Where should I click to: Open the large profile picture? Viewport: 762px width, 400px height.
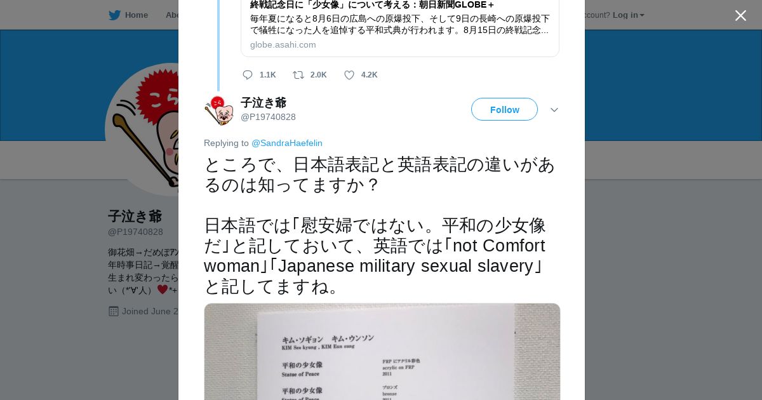click(x=142, y=130)
